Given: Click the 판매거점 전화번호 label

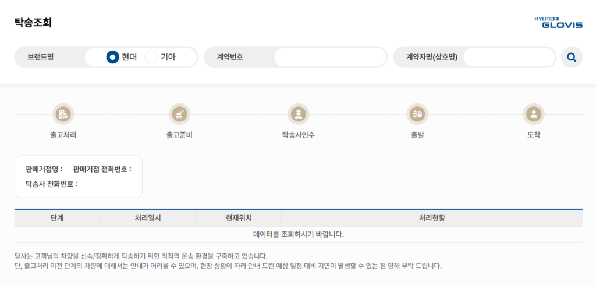Looking at the screenshot, I should [x=102, y=169].
